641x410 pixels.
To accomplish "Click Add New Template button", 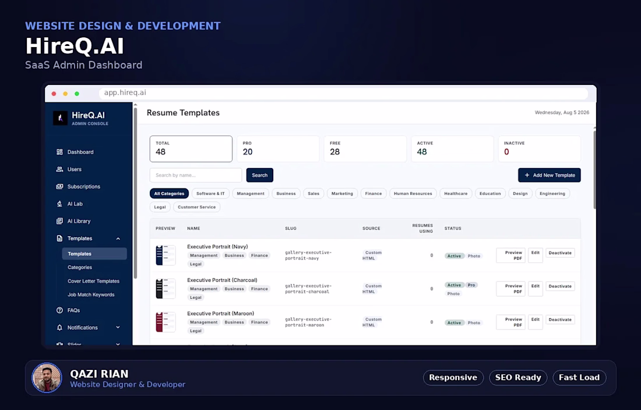I will point(550,175).
